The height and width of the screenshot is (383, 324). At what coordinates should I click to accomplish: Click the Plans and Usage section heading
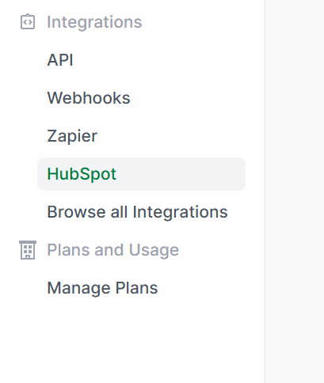(113, 250)
